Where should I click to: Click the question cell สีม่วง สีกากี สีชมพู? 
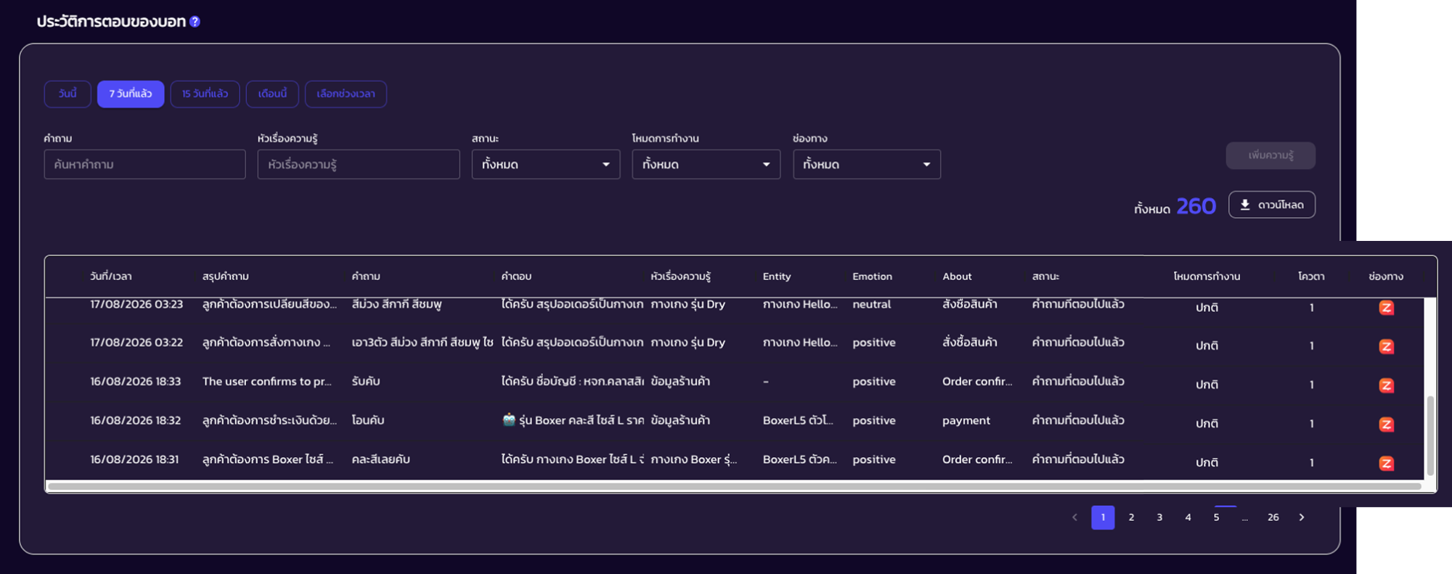point(396,304)
